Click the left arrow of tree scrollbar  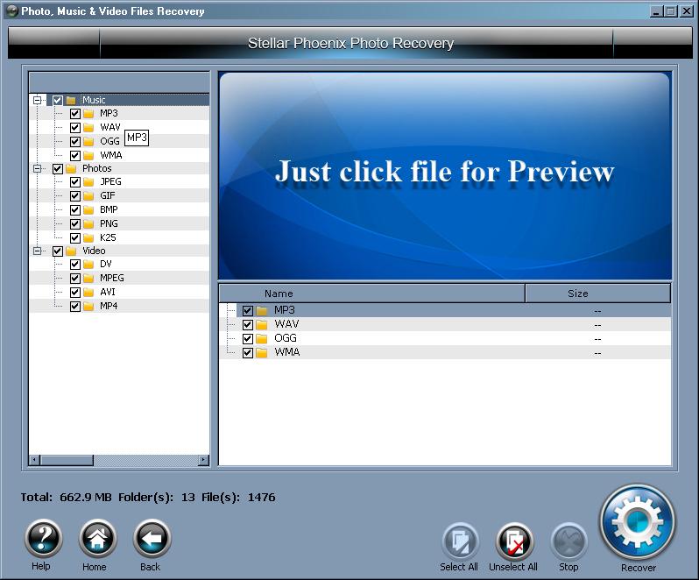coord(34,460)
